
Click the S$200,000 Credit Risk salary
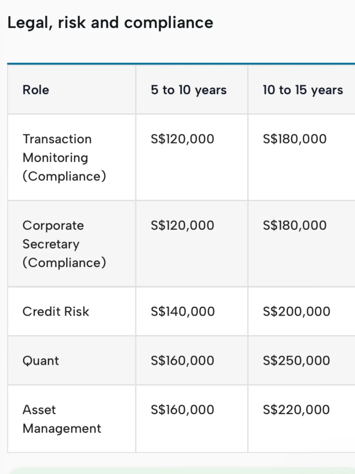pos(296,312)
